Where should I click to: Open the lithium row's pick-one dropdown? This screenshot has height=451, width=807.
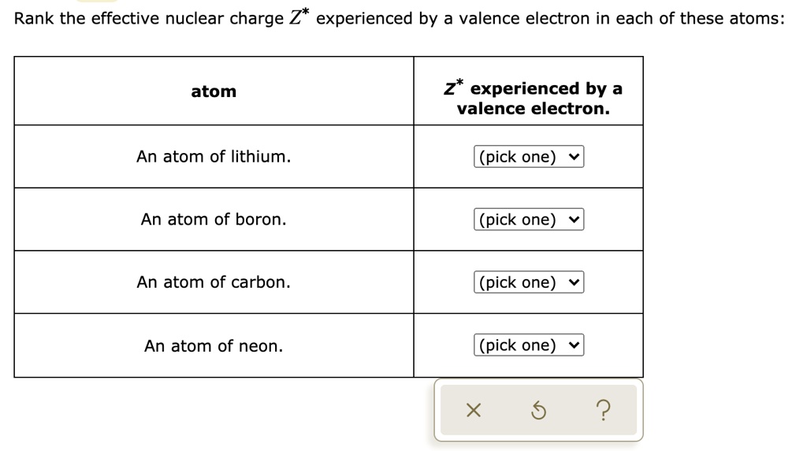pos(529,157)
